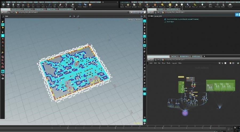This screenshot has width=240, height=132.
Task: Select the Tube shelf tool
Action: 13,5
